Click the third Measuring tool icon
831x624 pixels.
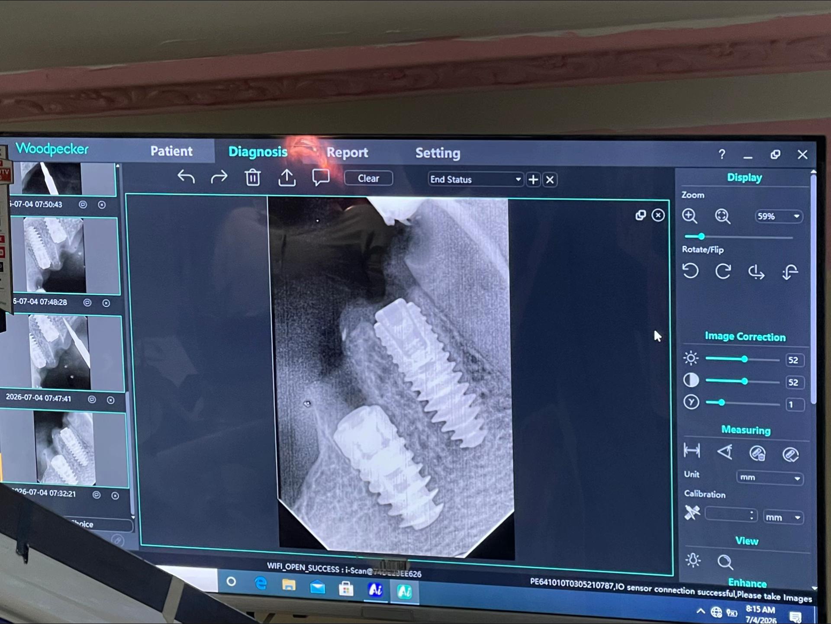tap(757, 454)
